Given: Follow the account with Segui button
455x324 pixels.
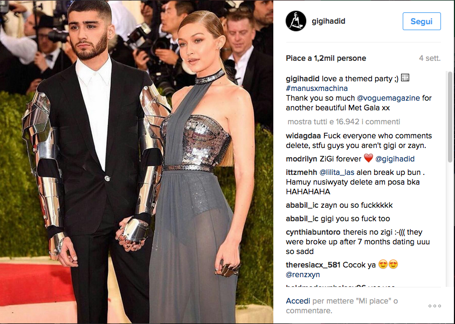Looking at the screenshot, I should (x=422, y=21).
